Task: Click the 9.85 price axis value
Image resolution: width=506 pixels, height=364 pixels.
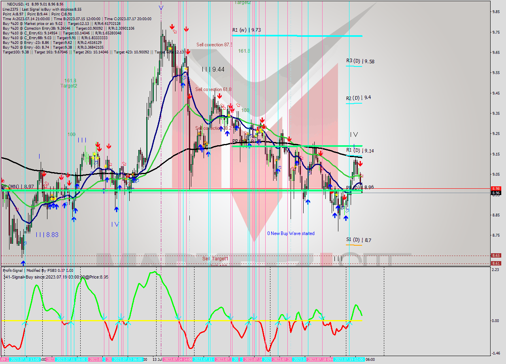Action: [x=496, y=11]
